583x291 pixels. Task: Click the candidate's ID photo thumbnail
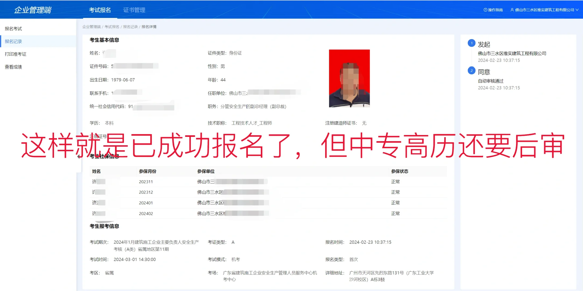[x=349, y=78]
